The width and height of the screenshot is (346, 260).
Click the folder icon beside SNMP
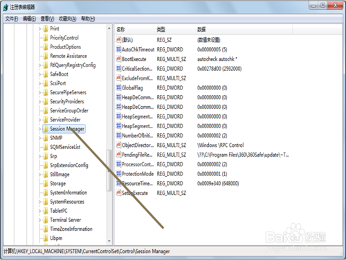coord(46,138)
